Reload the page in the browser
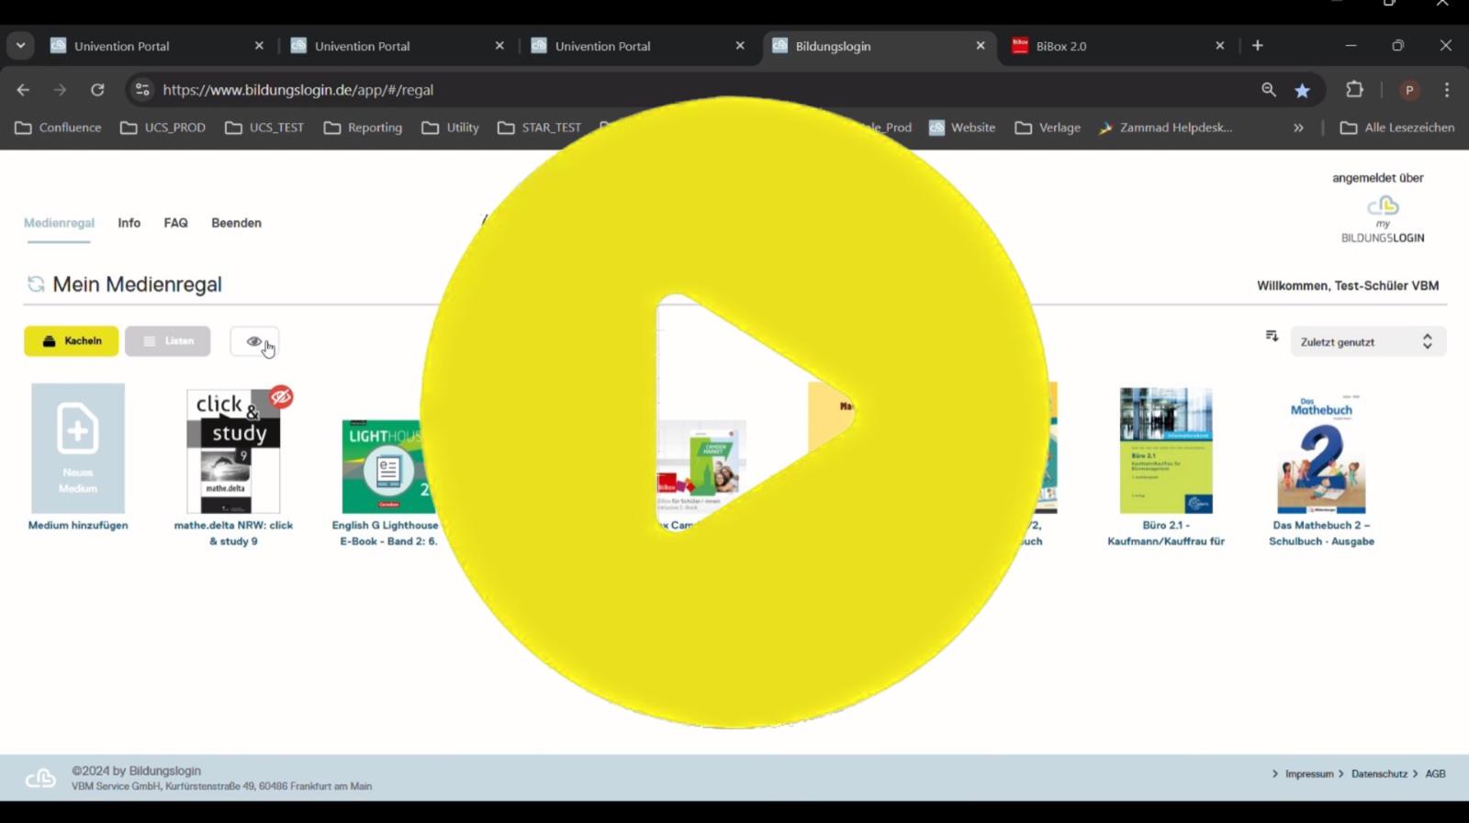 coord(97,90)
